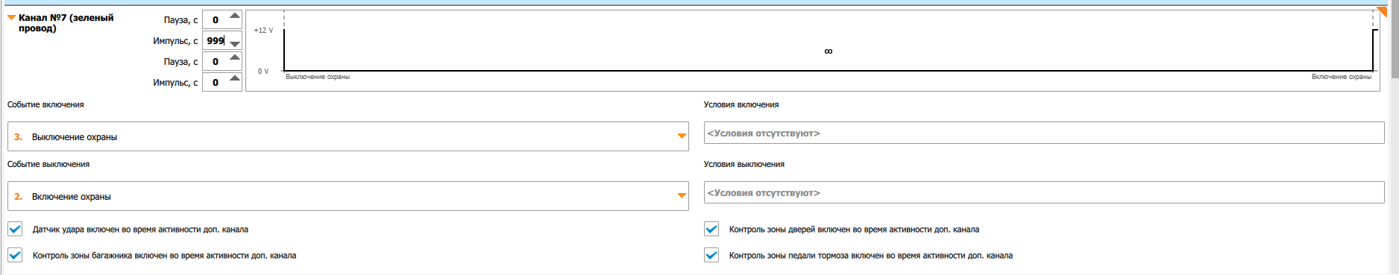Toggle 'Контроль зоны педали тормоза' checkbox
The height and width of the screenshot is (275, 1399).
(x=711, y=256)
